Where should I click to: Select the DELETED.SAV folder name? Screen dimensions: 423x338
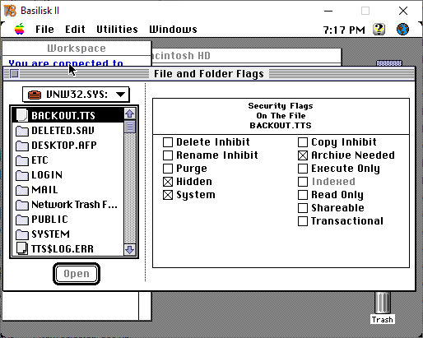[x=63, y=131]
